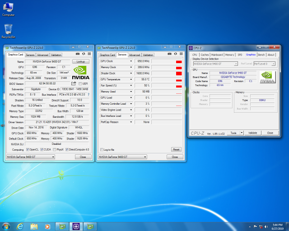
Task: Click the Driver Version field
Action: coord(57,122)
